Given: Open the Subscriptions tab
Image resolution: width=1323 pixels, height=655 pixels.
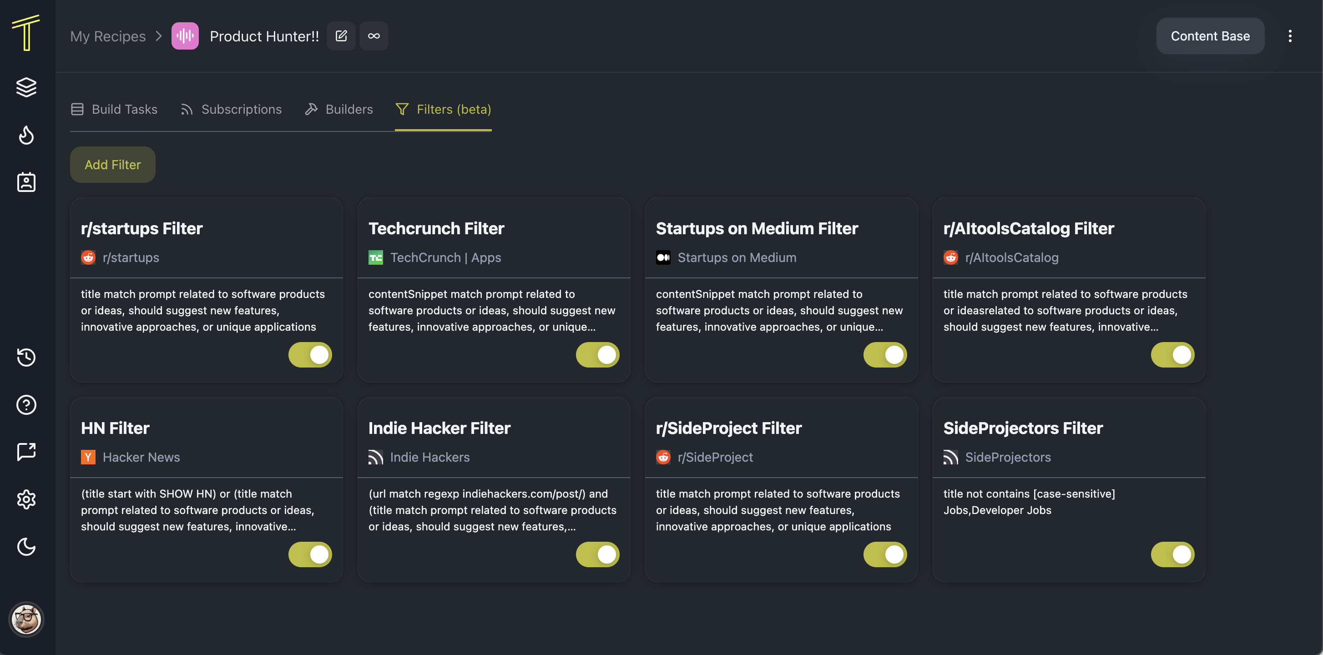Looking at the screenshot, I should [231, 109].
